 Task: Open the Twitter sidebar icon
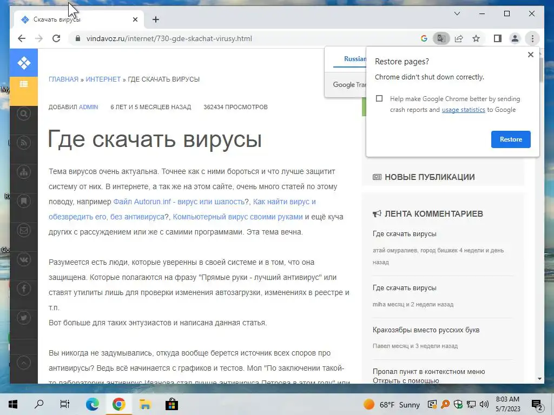24,318
